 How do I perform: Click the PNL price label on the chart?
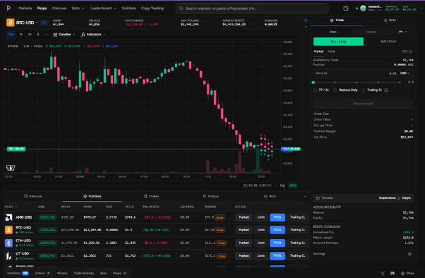coord(16,149)
